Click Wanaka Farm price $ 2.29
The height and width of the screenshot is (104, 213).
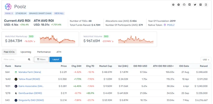tap(63, 72)
